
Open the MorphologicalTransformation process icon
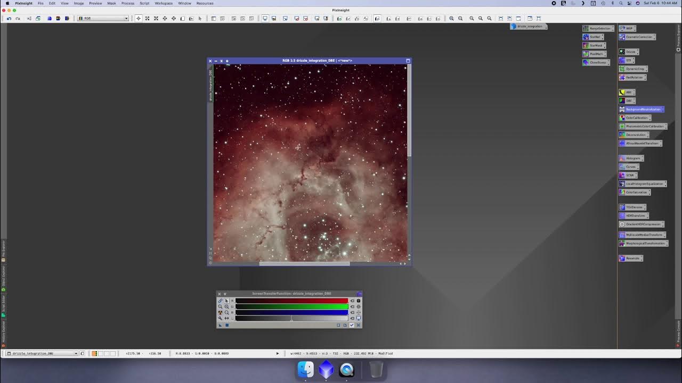[x=643, y=243]
